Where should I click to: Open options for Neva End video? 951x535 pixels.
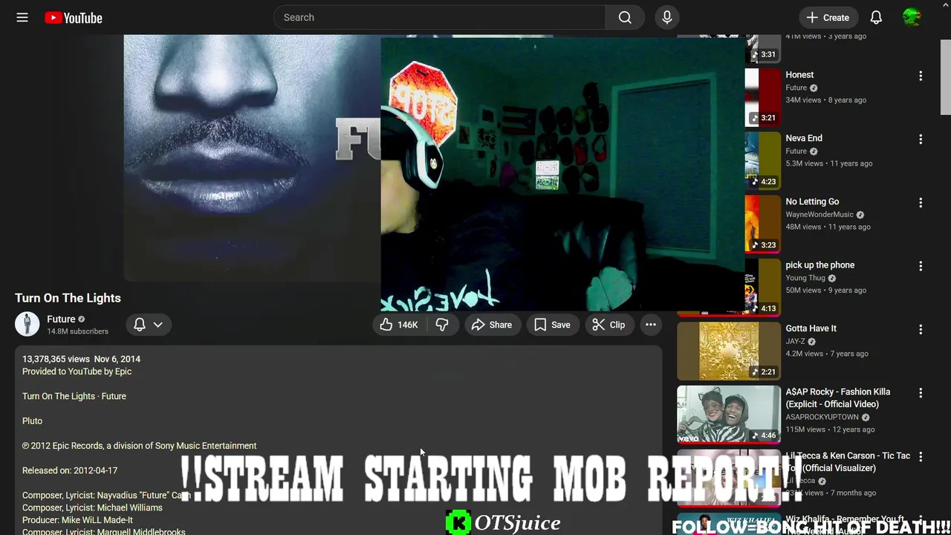[x=921, y=139]
